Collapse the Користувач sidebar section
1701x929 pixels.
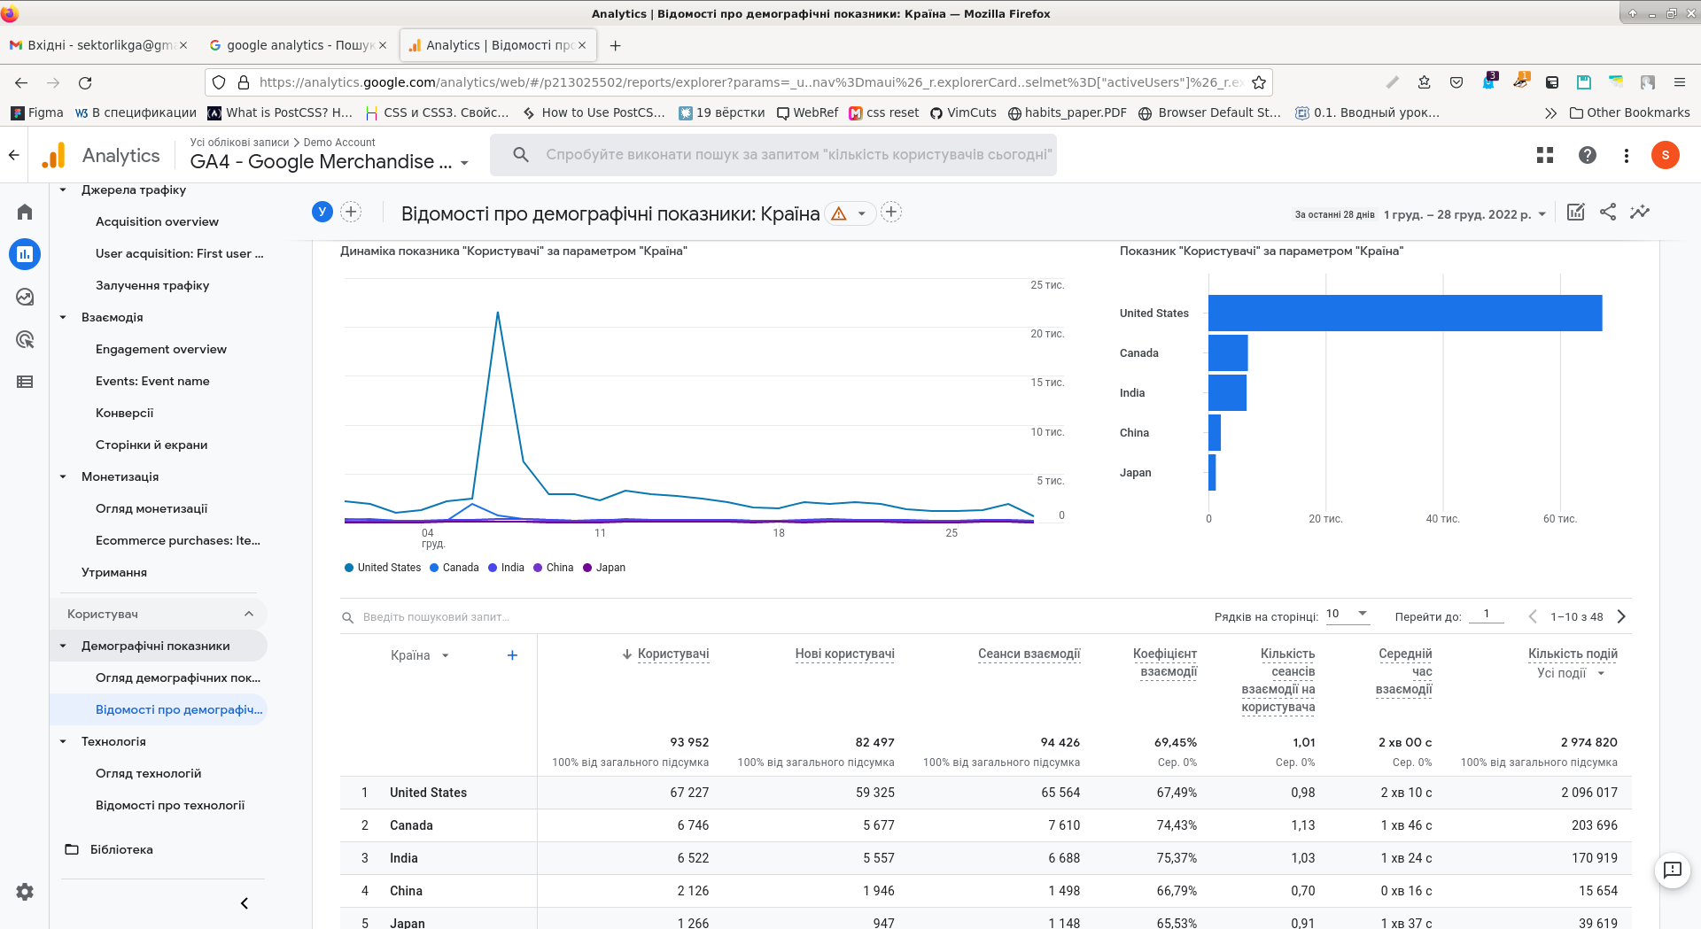point(249,614)
